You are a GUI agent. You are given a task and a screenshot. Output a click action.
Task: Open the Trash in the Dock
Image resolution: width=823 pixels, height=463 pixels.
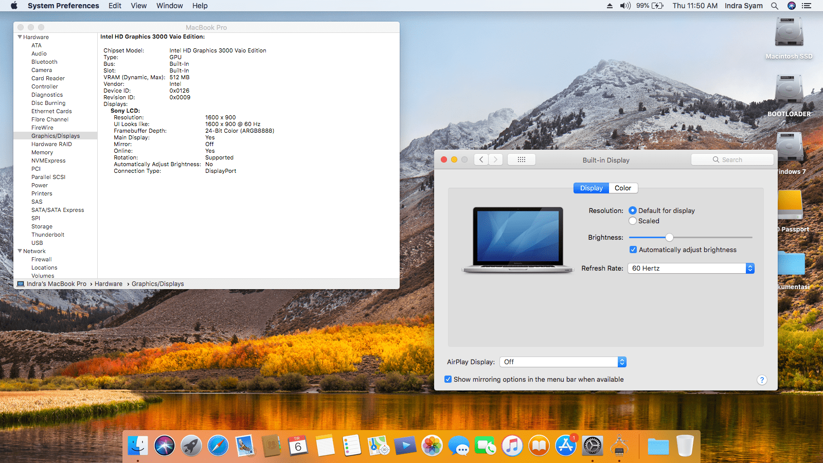pyautogui.click(x=685, y=446)
